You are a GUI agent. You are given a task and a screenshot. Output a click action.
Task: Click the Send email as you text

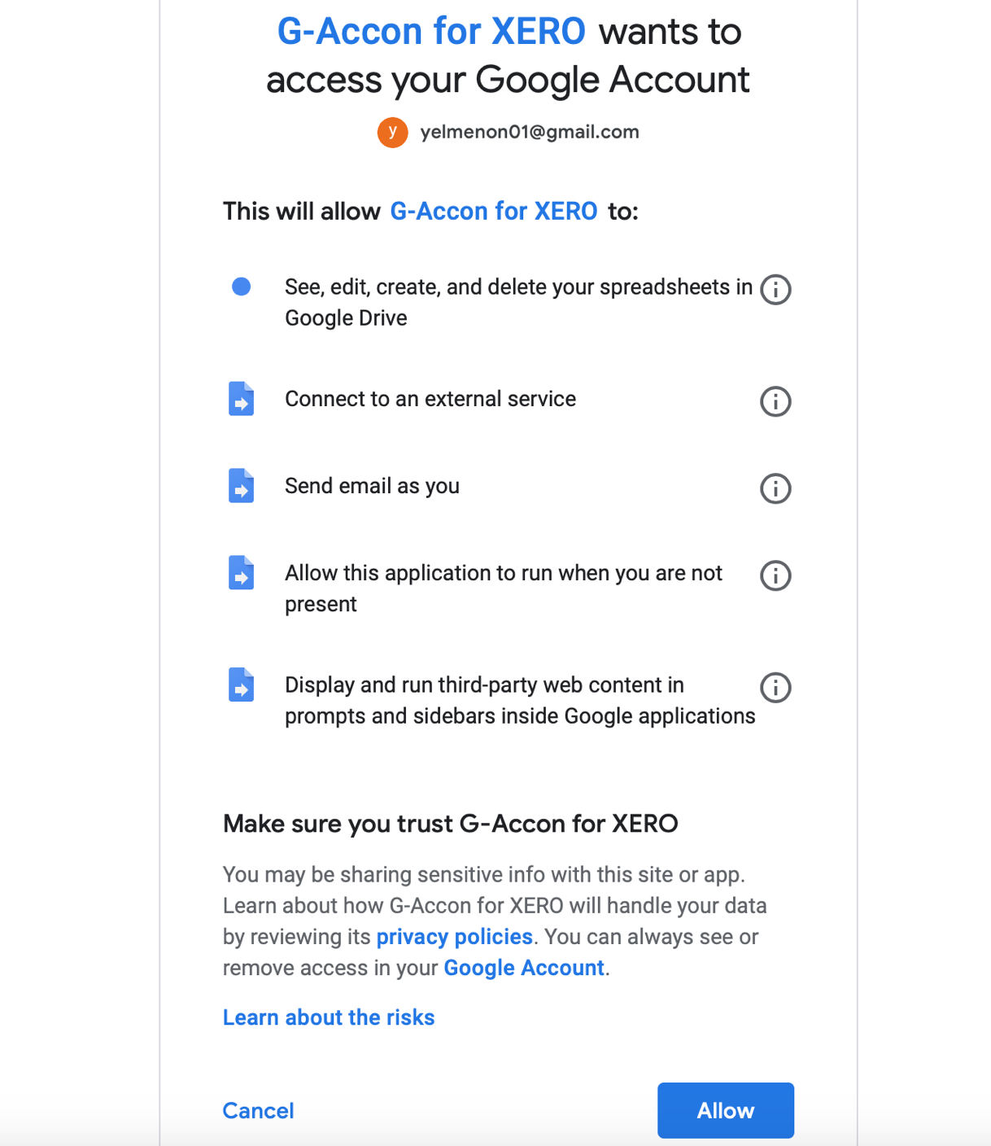point(372,486)
